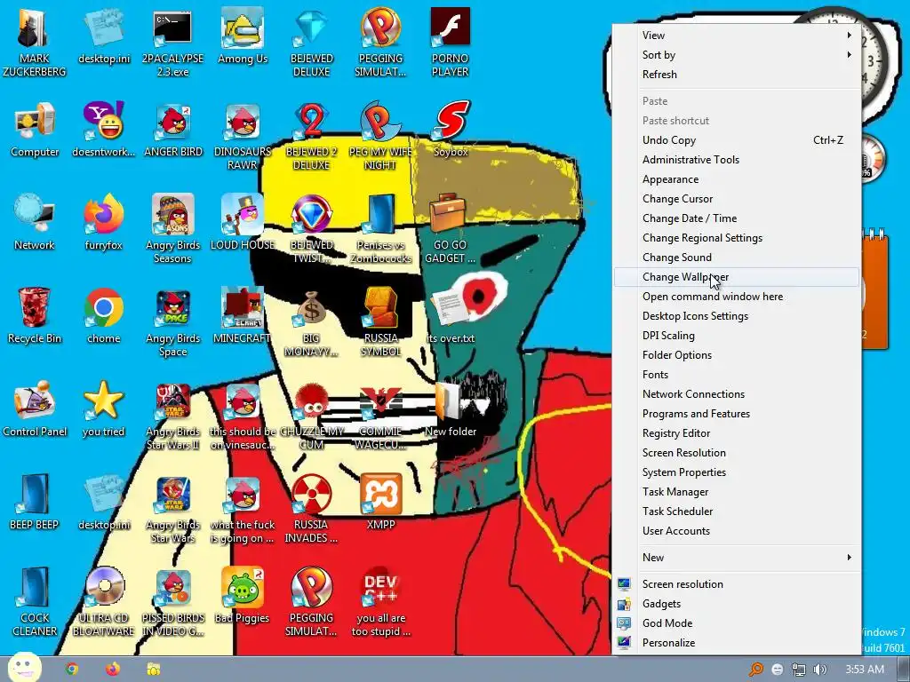Viewport: 910px width, 682px height.
Task: Show the 3:53 AM clock flyout
Action: pos(864,670)
